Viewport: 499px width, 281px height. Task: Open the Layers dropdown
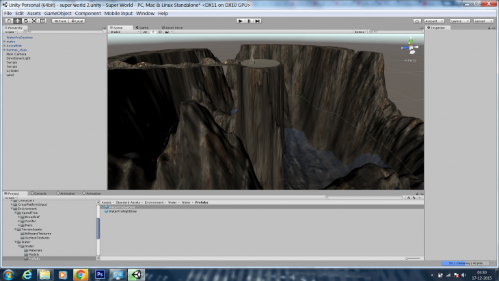(459, 21)
